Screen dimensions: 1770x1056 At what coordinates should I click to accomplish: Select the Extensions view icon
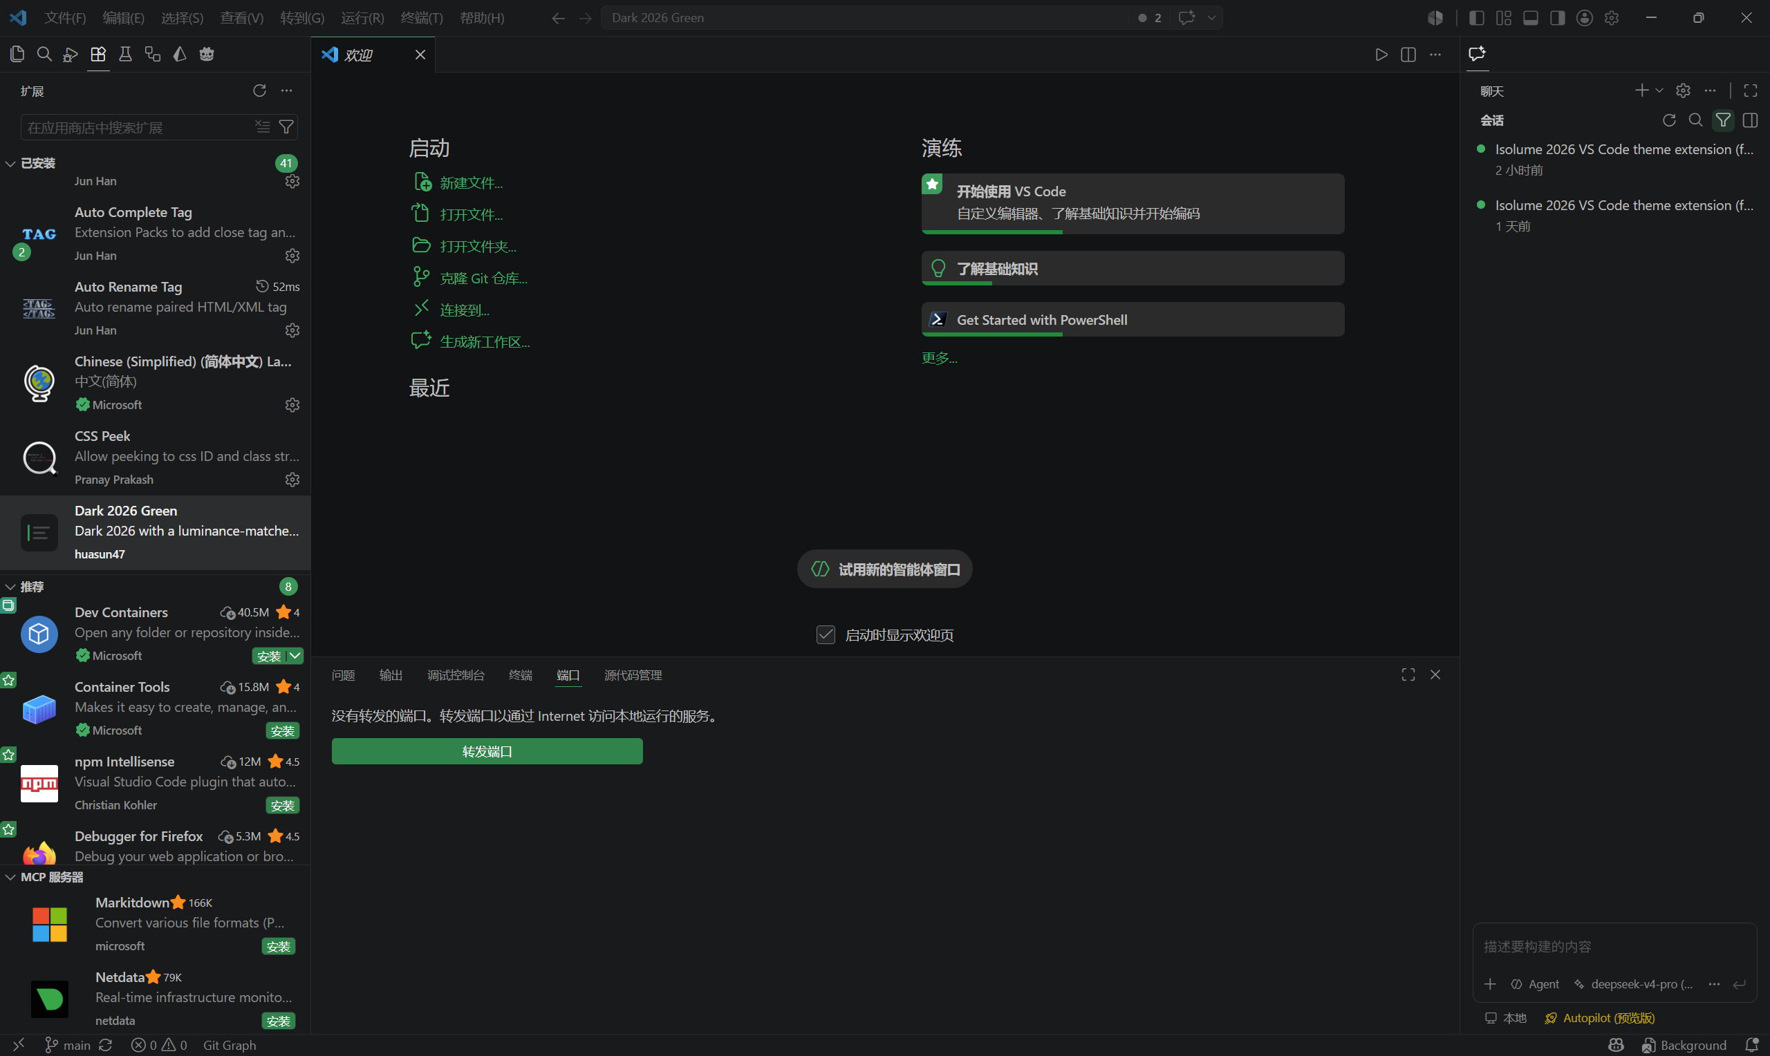98,54
